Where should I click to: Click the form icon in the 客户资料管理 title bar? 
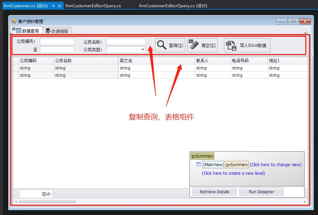coord(14,21)
